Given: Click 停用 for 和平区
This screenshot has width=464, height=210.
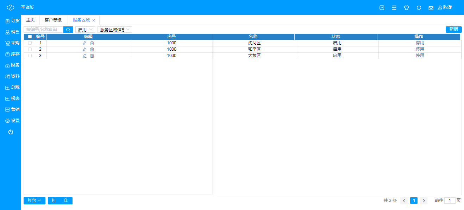Looking at the screenshot, I should point(420,49).
